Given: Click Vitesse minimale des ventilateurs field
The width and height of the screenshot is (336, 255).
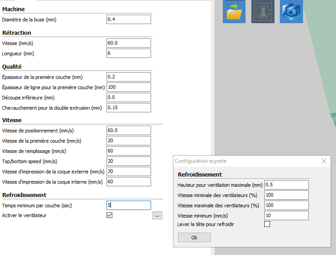Looking at the screenshot, I should pos(287,195).
